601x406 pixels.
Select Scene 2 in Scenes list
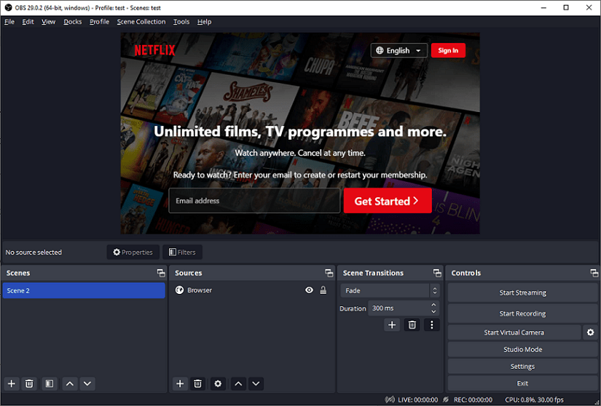[84, 290]
